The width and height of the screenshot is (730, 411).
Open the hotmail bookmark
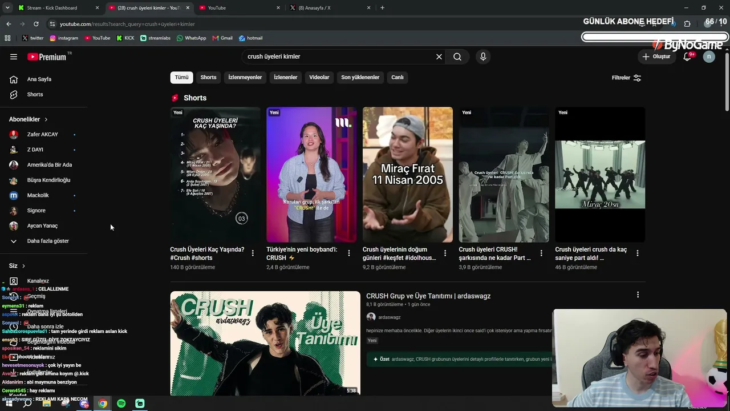tap(250, 38)
